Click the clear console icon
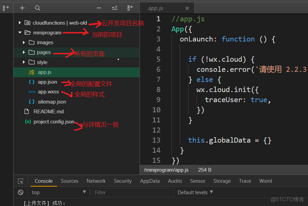The width and height of the screenshot is (308, 206). [21, 192]
